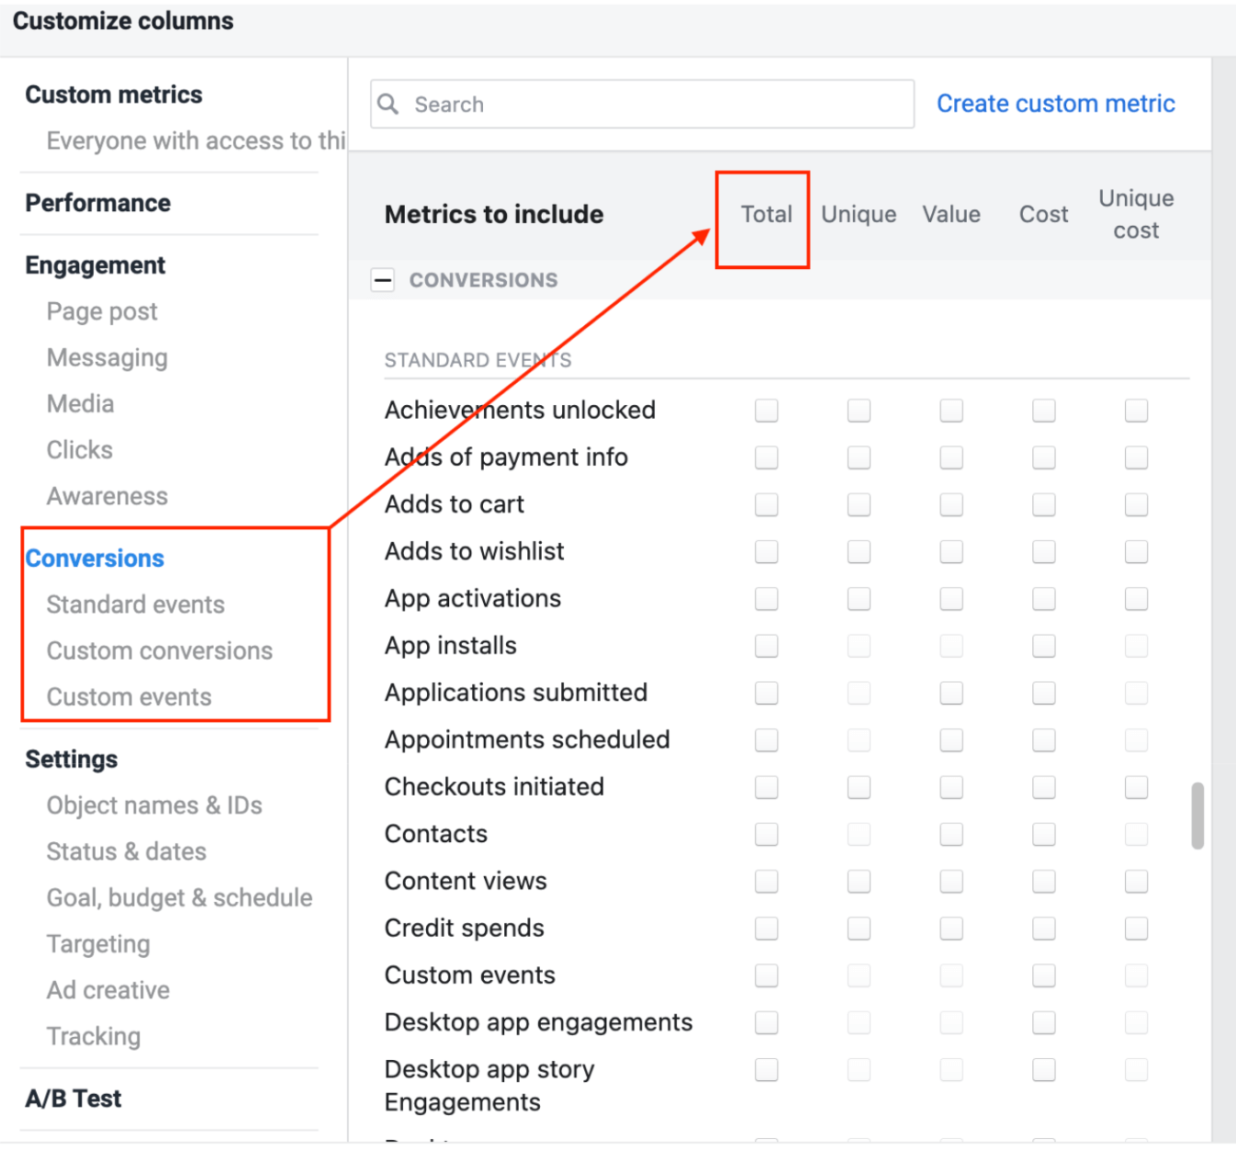Check Cost for Custom events row
This screenshot has height=1150, width=1236.
pyautogui.click(x=1044, y=975)
